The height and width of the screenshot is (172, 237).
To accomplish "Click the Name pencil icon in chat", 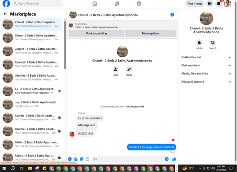I will (129, 69).
